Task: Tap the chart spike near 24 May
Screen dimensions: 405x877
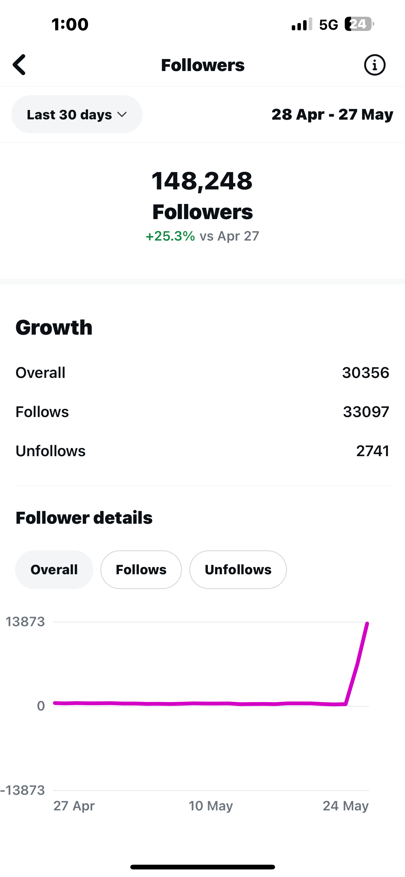Action: coord(357,663)
